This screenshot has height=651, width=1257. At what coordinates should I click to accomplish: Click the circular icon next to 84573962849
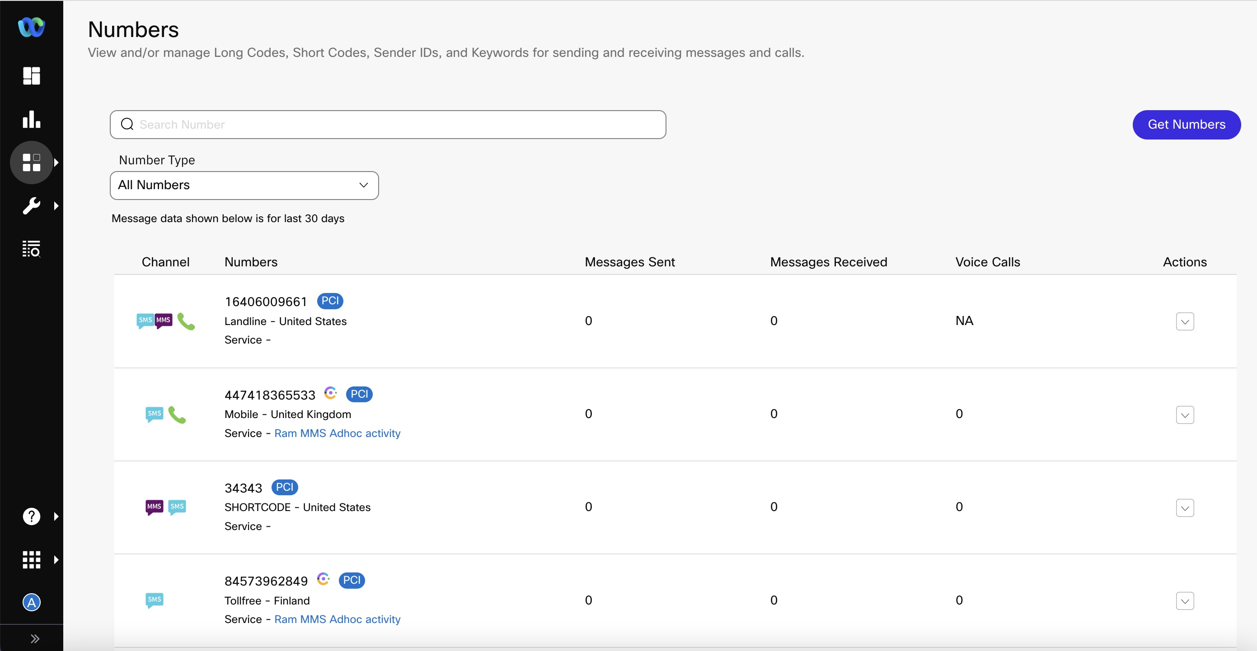[325, 580]
